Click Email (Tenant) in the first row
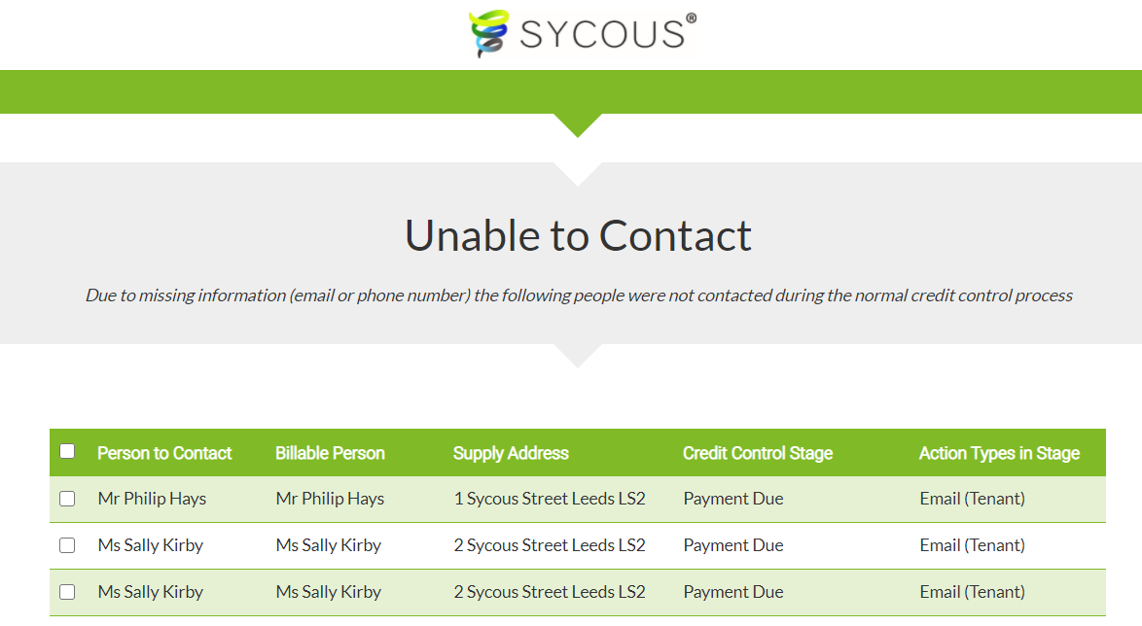This screenshot has height=626, width=1142. coord(973,499)
